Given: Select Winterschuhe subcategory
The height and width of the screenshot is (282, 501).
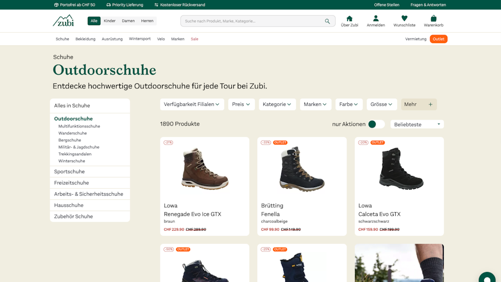Looking at the screenshot, I should [72, 161].
